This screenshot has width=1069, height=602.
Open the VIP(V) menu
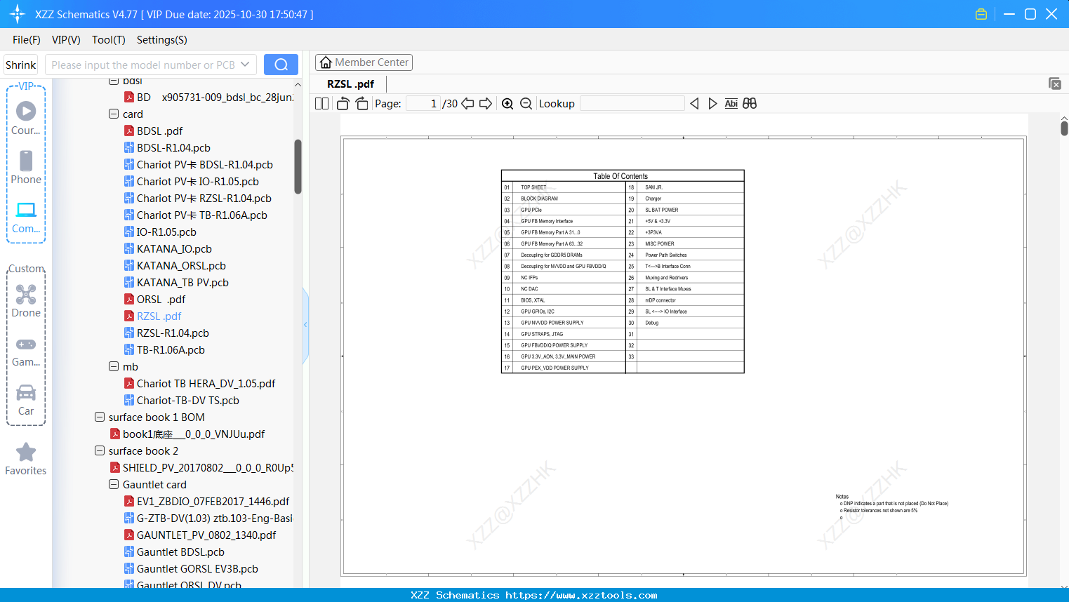[x=66, y=40]
